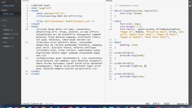Open the working files settings gear
192x108 pixels.
coord(16,1)
